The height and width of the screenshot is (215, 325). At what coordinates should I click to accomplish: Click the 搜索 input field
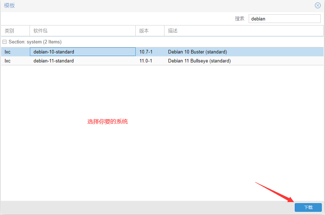point(284,19)
